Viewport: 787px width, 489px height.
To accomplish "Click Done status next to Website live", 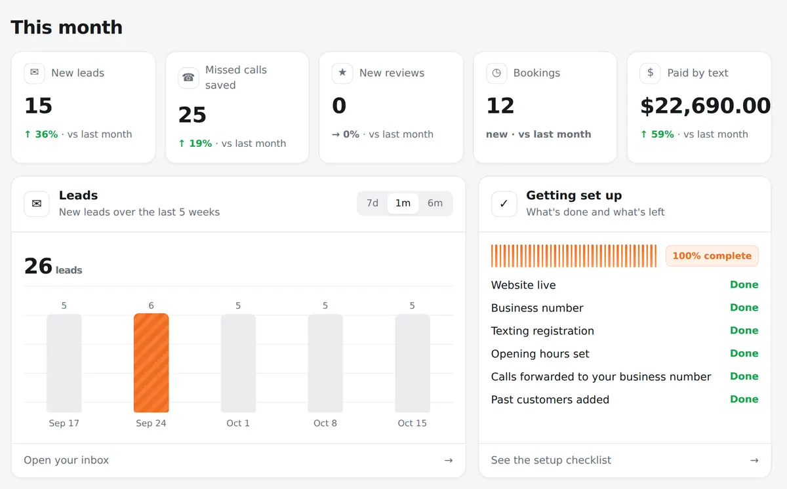I will click(744, 284).
